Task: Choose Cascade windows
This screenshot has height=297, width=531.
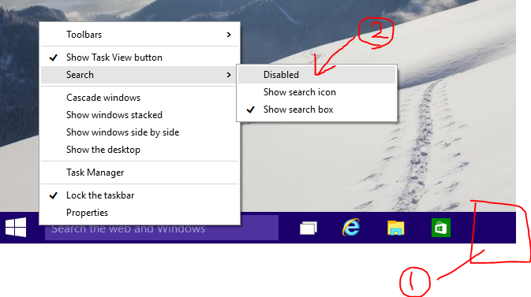Action: click(x=140, y=98)
